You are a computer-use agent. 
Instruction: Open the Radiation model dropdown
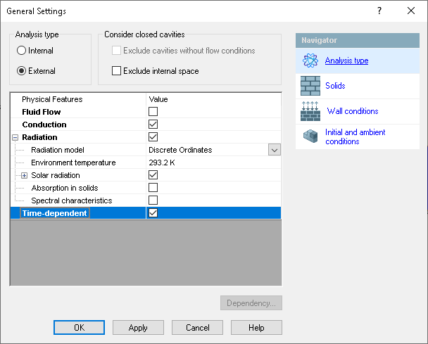[x=274, y=150]
